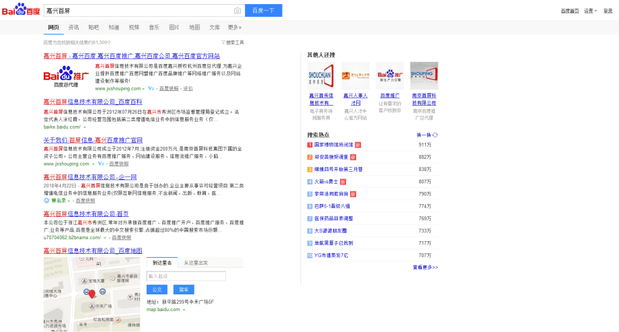Open 搜索工具 filter with funnel icon
The image size is (619, 332).
click(233, 42)
